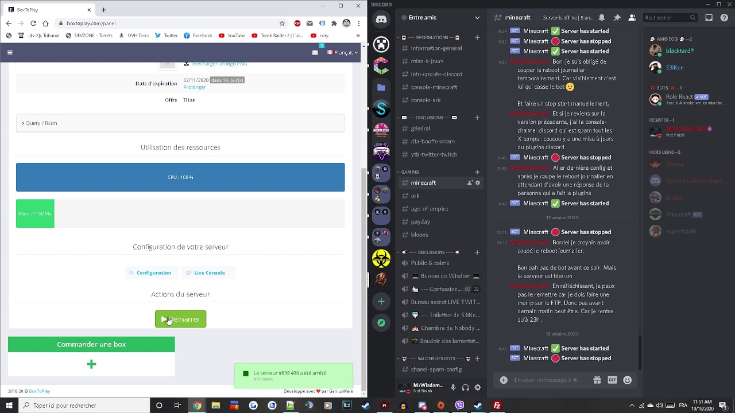Open blacktard member profile
Image resolution: width=735 pixels, height=413 pixels.
pos(688,50)
